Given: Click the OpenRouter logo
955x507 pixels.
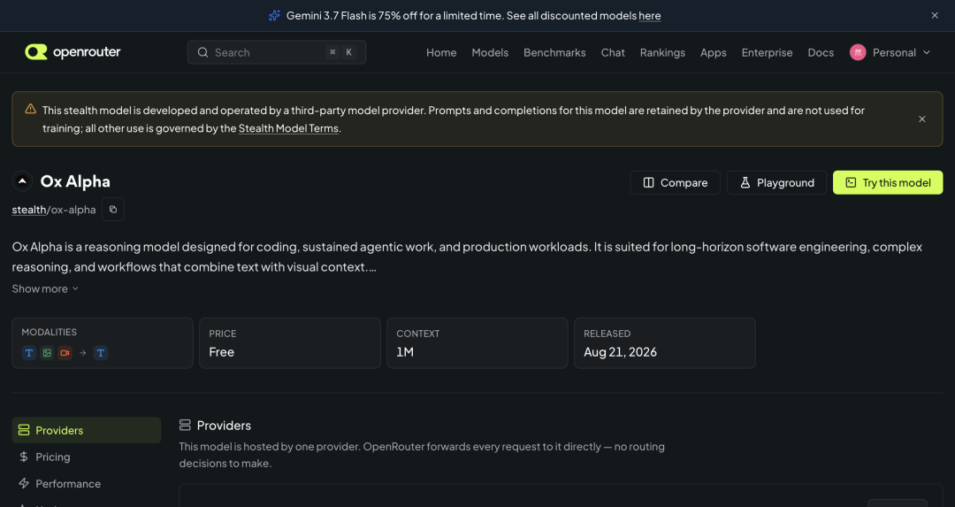Looking at the screenshot, I should (73, 52).
